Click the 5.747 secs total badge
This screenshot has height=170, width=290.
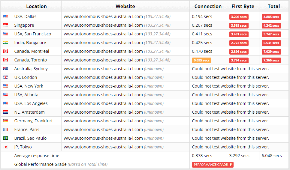[271, 34]
